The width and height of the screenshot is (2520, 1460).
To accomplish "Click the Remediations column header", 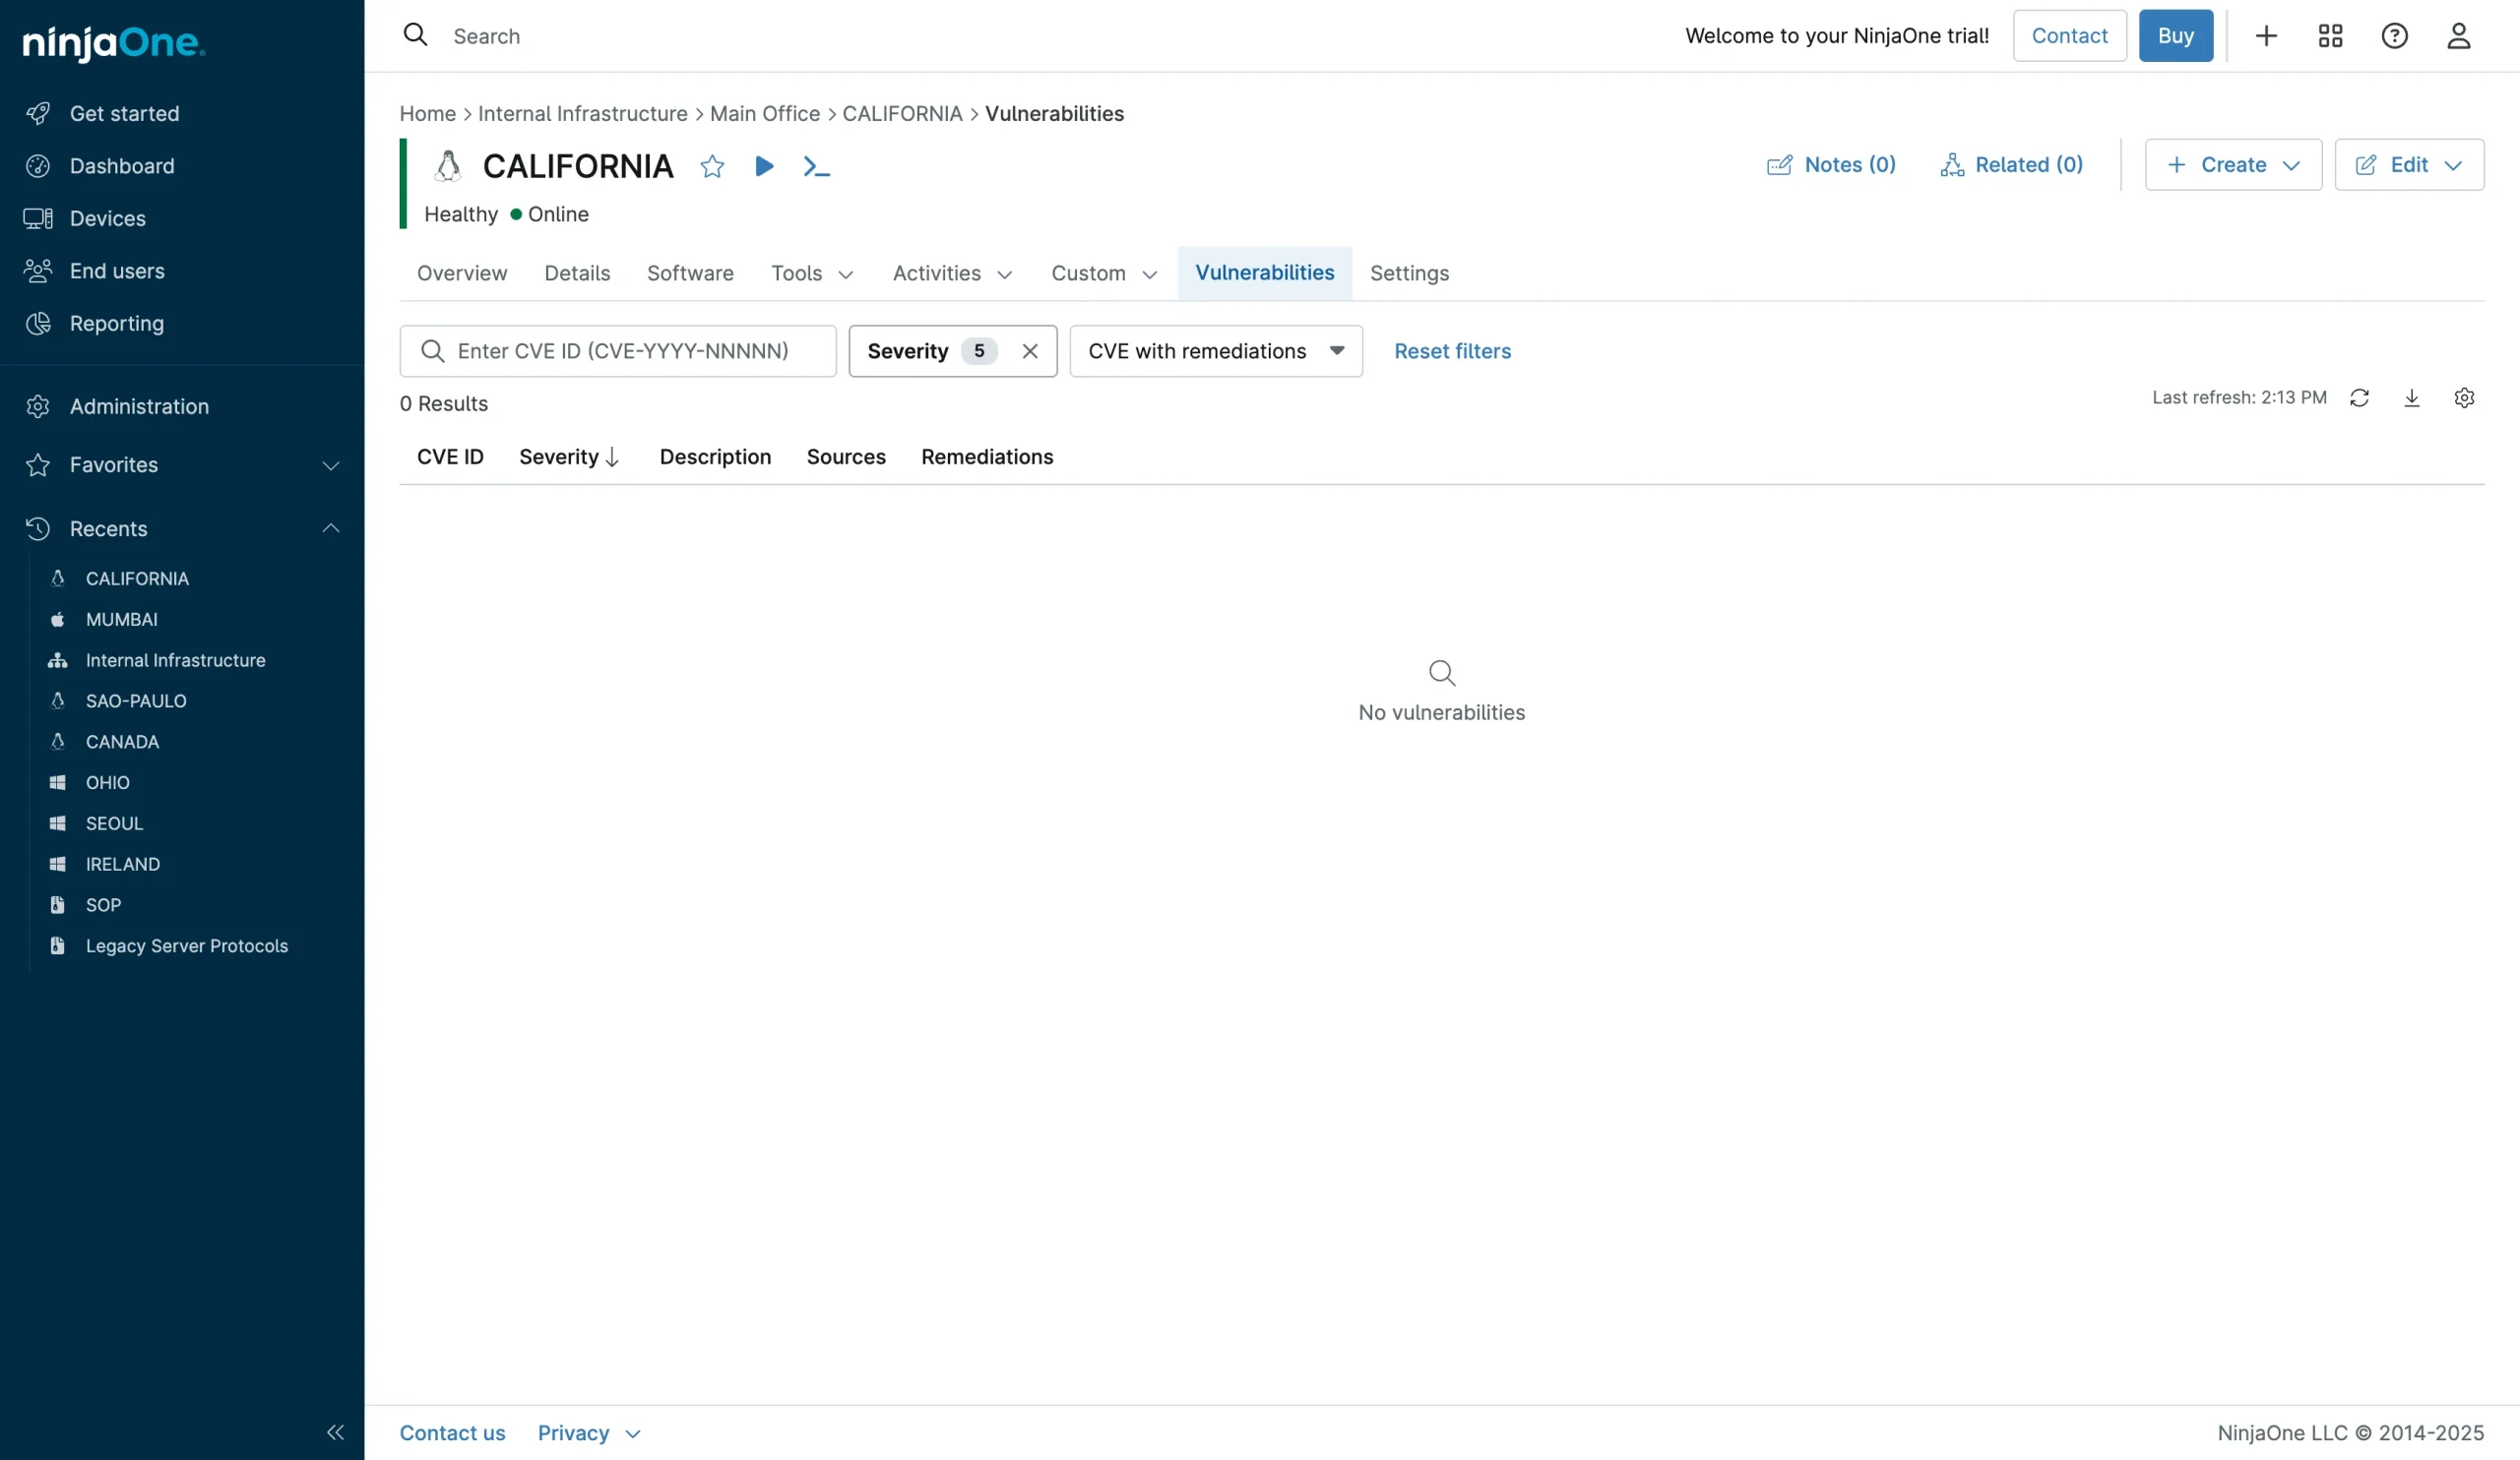I will click(x=987, y=456).
